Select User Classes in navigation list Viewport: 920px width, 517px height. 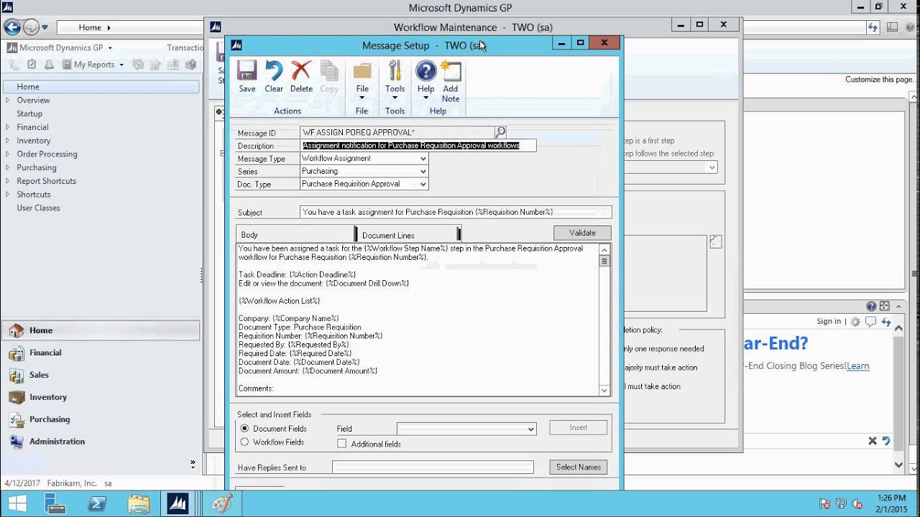[x=38, y=208]
